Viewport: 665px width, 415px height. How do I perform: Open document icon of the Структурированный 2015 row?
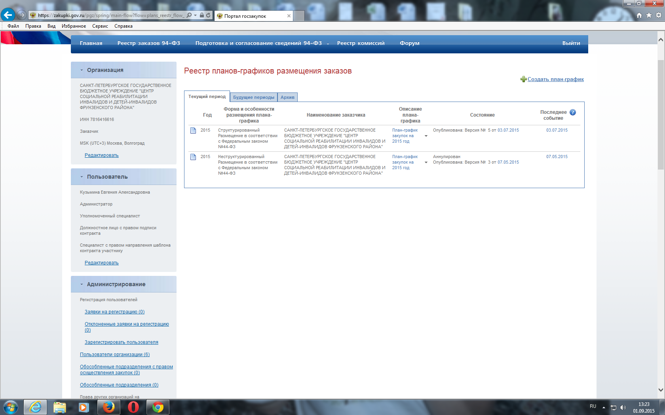coord(193,130)
